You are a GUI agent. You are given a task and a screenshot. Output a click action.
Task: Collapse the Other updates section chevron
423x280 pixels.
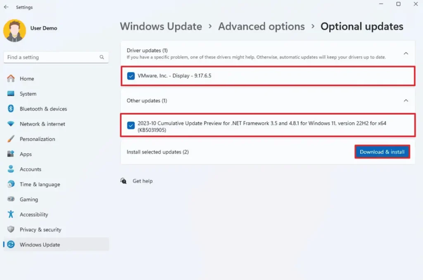[406, 100]
